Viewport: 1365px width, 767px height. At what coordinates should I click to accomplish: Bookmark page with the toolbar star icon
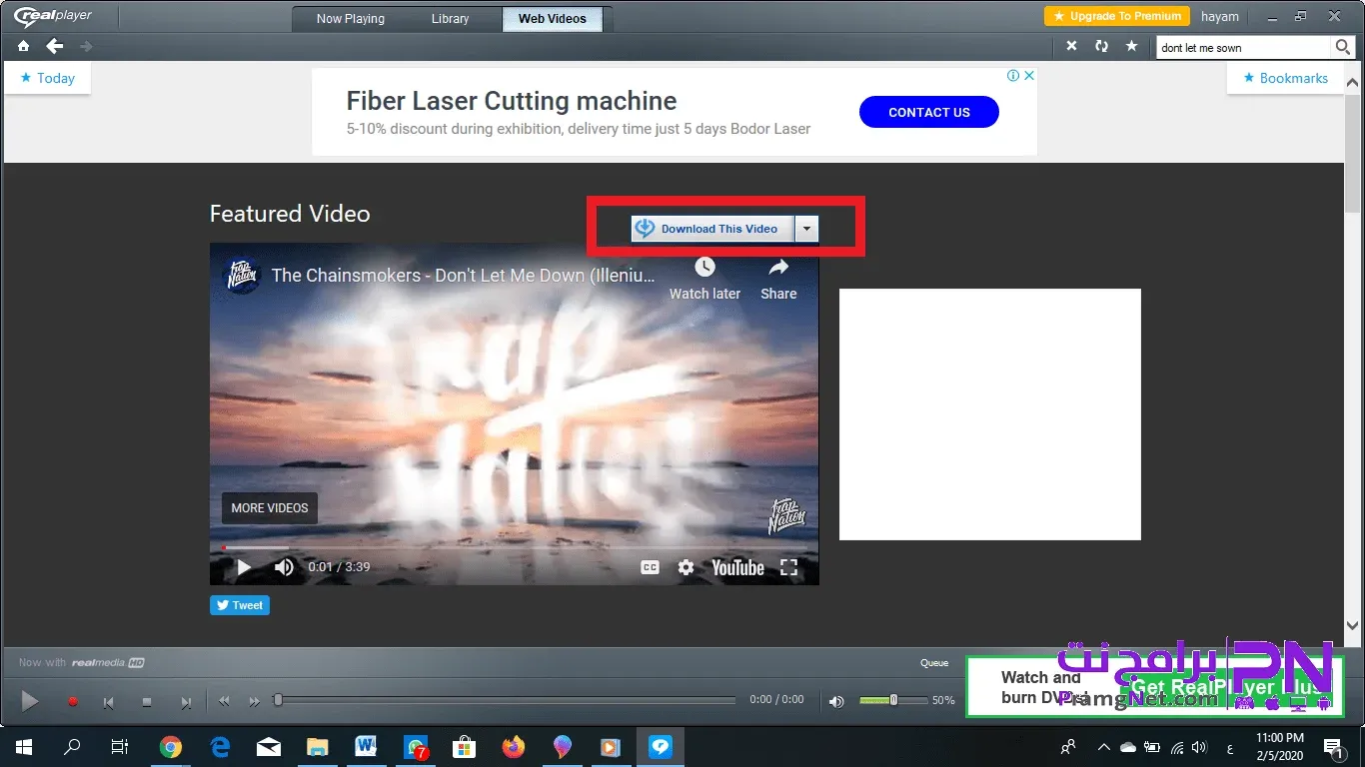coord(1131,47)
